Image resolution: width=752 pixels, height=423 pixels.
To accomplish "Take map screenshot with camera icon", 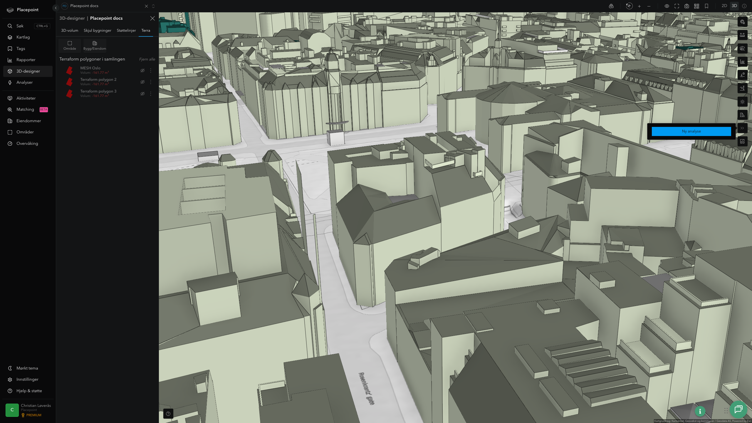I will [x=687, y=6].
